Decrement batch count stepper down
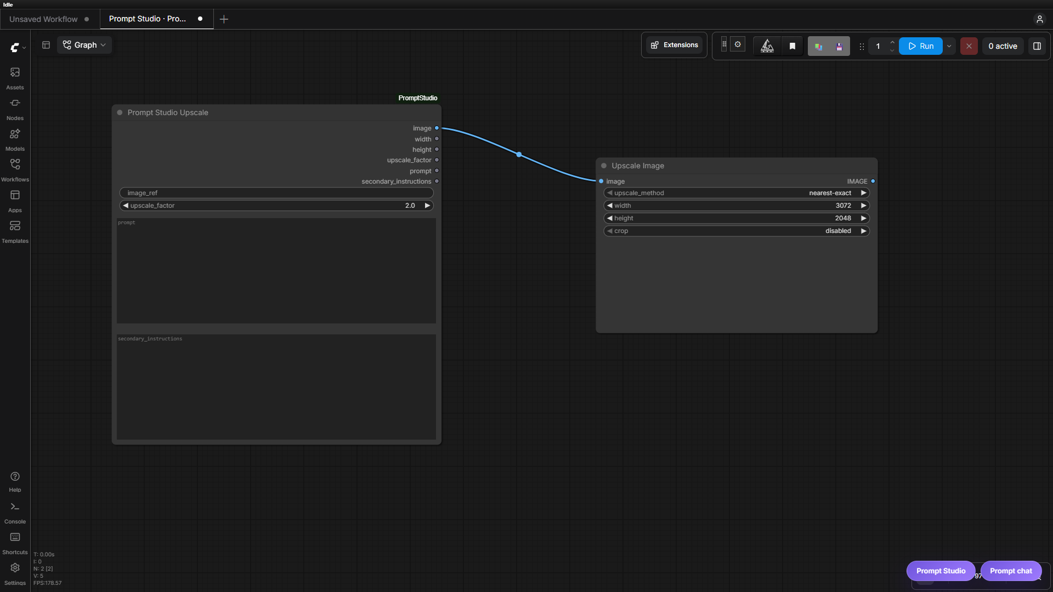This screenshot has height=592, width=1053. (x=892, y=50)
